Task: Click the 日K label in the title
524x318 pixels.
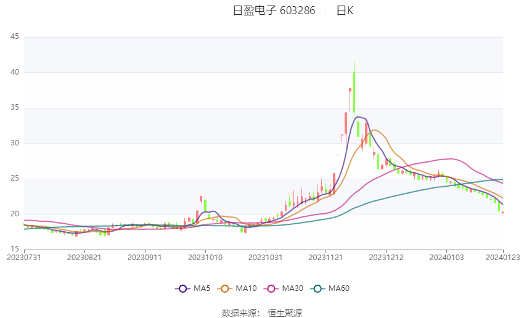Action: pos(345,10)
